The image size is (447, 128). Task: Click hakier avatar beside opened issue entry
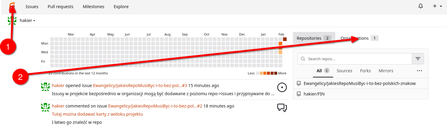[x=45, y=87]
